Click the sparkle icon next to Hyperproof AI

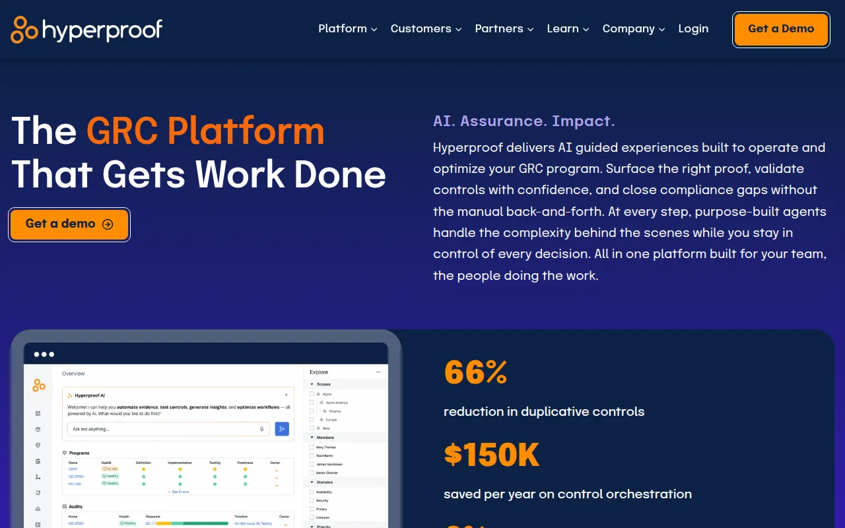70,395
